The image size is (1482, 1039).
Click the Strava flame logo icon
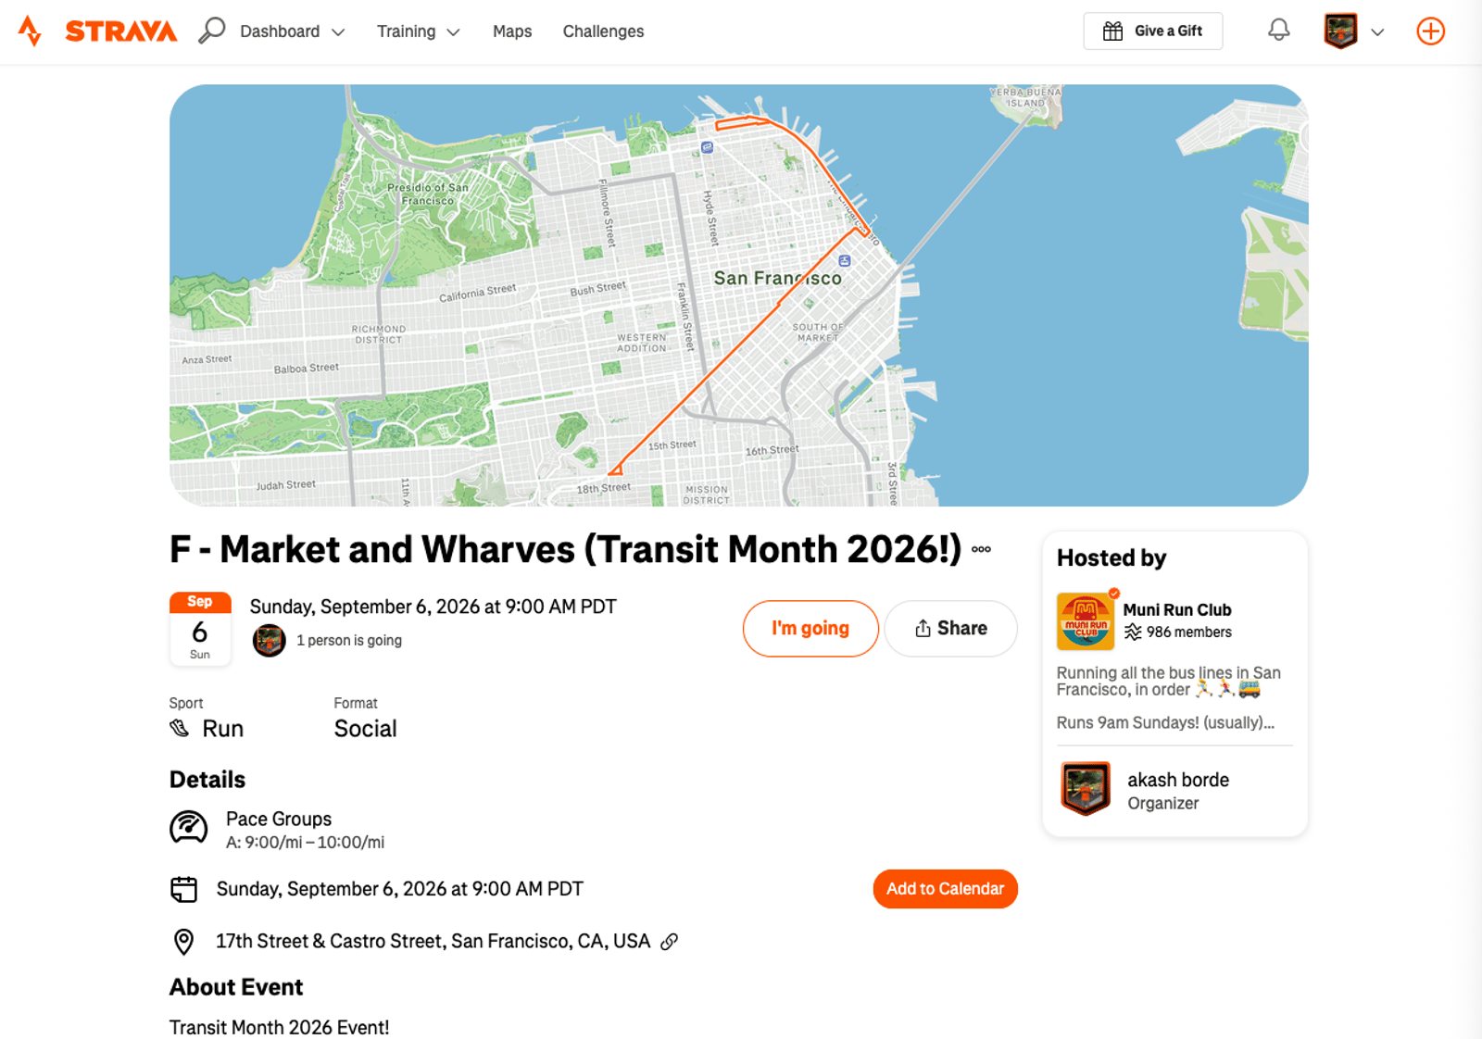click(30, 31)
